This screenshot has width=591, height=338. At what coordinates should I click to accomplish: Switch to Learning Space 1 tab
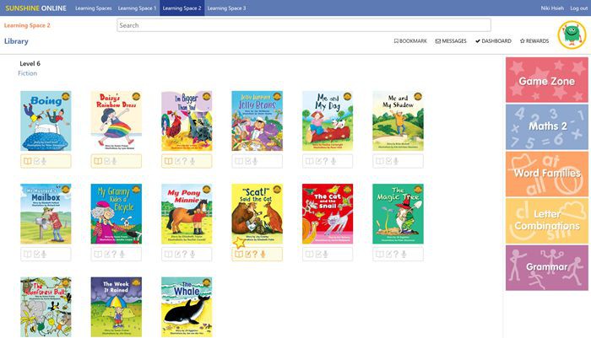137,8
